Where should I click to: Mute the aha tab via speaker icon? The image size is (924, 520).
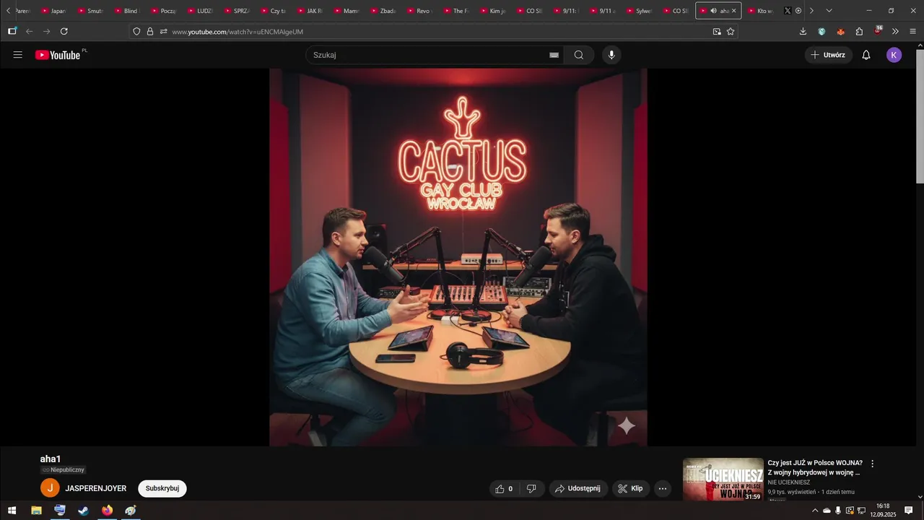click(x=713, y=11)
